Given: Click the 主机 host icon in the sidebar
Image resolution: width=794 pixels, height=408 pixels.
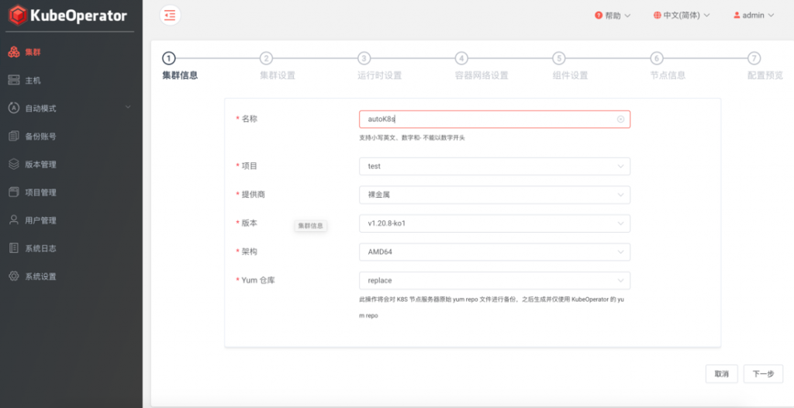Looking at the screenshot, I should pos(14,80).
